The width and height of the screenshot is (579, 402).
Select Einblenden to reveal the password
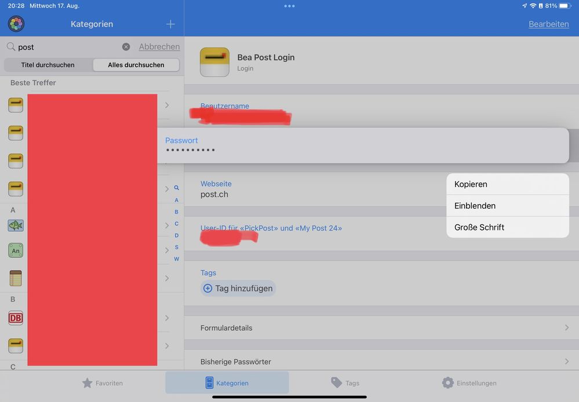click(x=507, y=206)
